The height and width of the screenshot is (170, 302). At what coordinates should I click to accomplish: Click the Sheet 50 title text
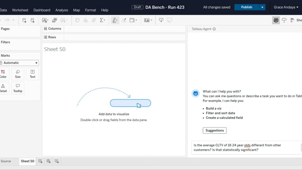[55, 49]
